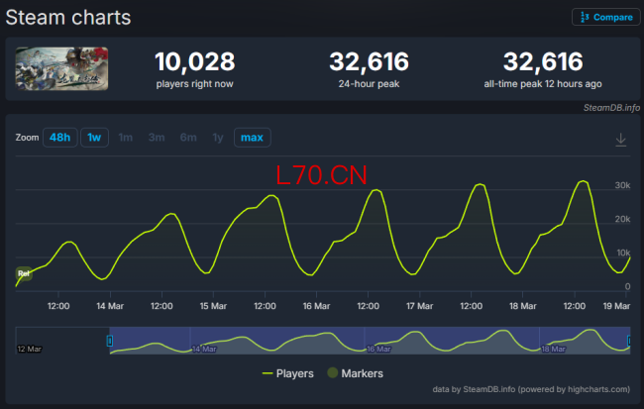Grab the right navigator range handle
Image resolution: width=644 pixels, height=409 pixels.
tap(629, 341)
